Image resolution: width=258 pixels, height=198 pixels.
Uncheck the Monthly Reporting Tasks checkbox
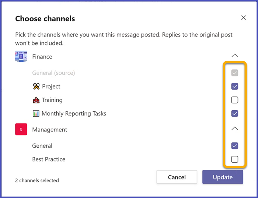(x=234, y=114)
